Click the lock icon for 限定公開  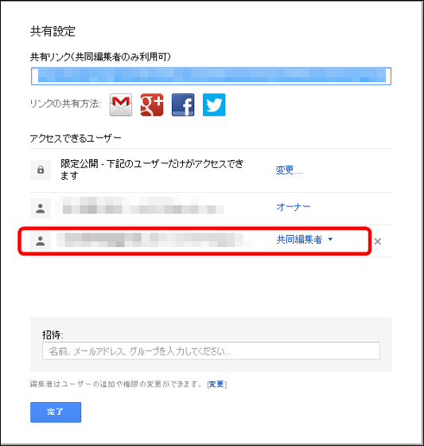click(41, 170)
